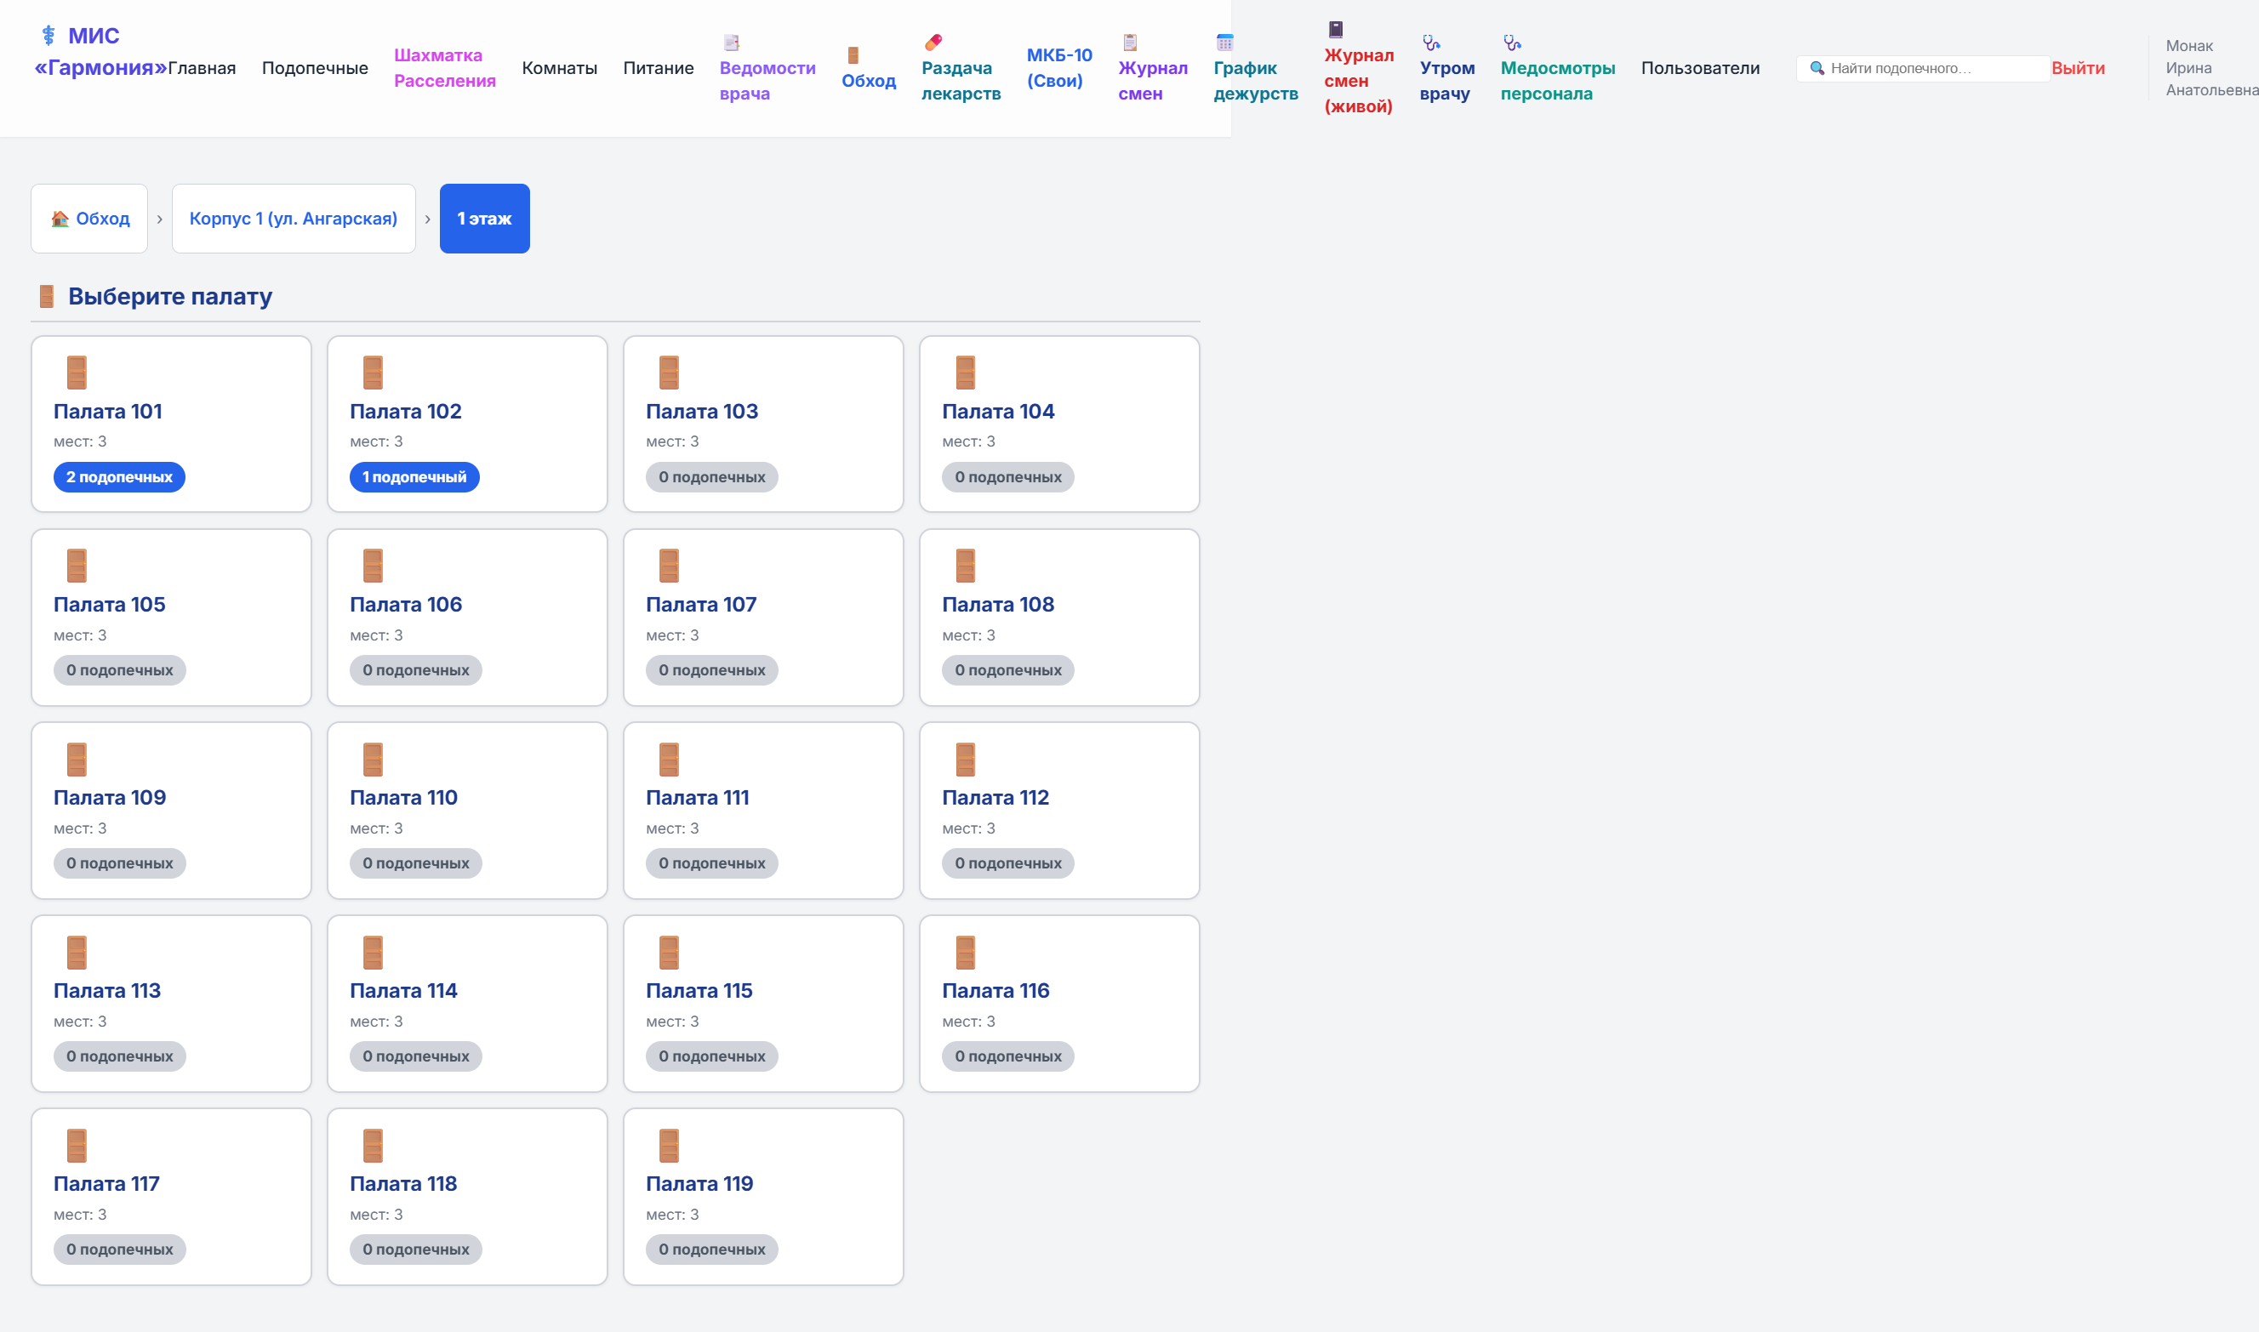Click the door icon of Палата 116

(x=965, y=953)
